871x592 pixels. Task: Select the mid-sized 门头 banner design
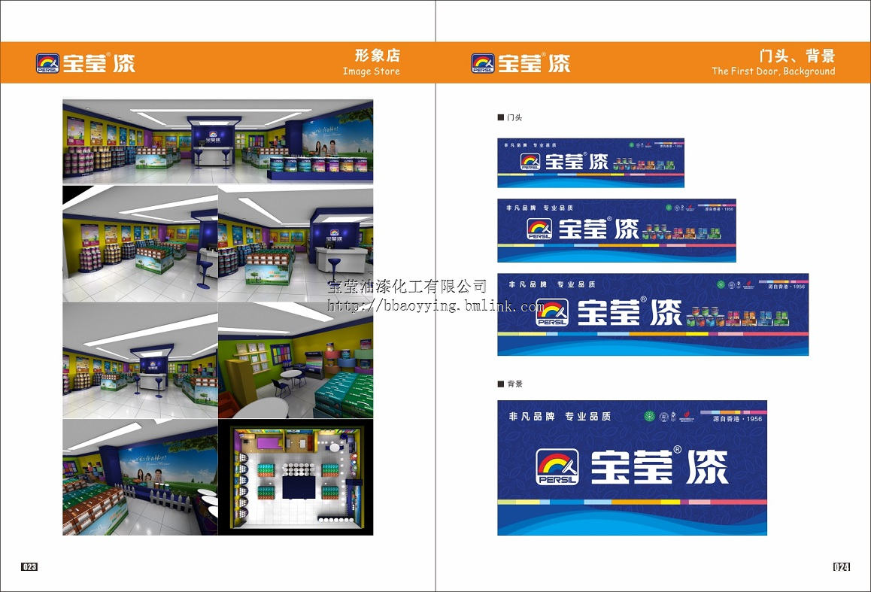617,230
